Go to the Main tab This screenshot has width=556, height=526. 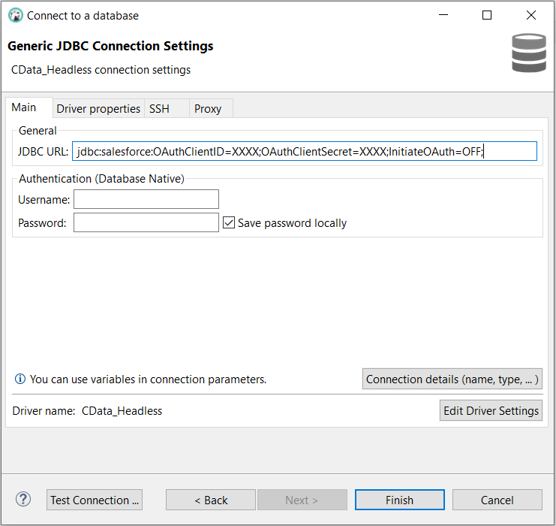[25, 108]
